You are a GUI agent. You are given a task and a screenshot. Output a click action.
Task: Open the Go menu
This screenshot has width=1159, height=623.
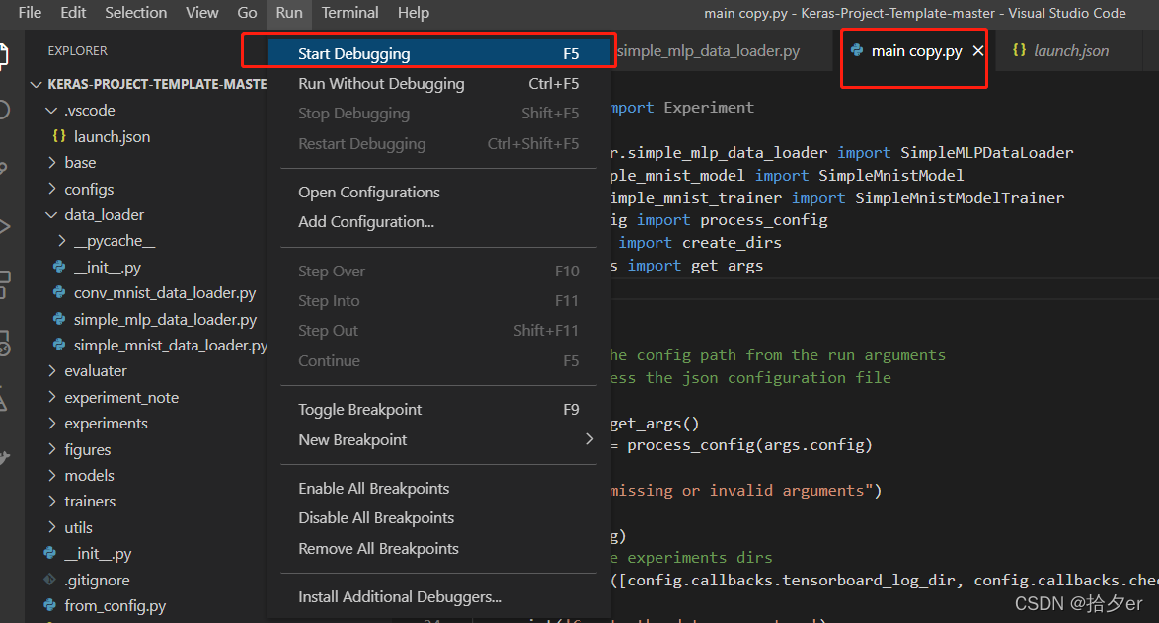[x=247, y=13]
